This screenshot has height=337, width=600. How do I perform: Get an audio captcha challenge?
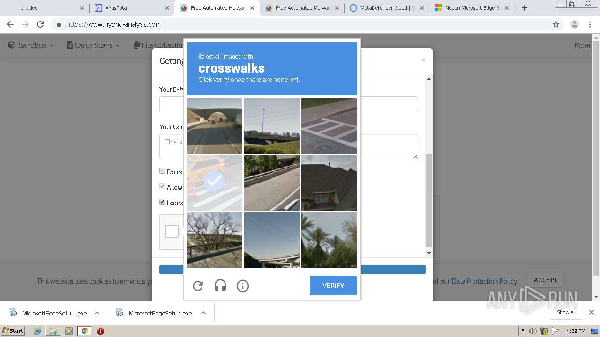(220, 286)
